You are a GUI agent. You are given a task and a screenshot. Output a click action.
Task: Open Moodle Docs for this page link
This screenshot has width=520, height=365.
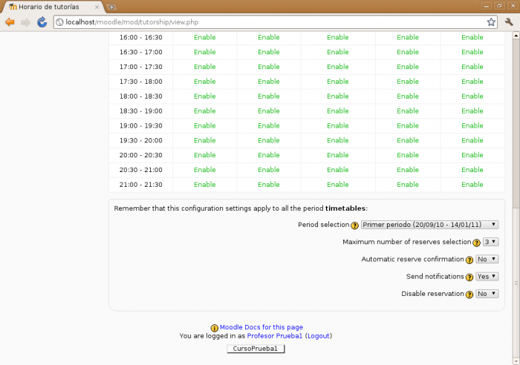[261, 327]
